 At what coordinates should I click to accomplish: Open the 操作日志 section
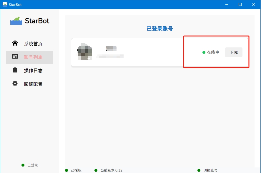pos(33,71)
